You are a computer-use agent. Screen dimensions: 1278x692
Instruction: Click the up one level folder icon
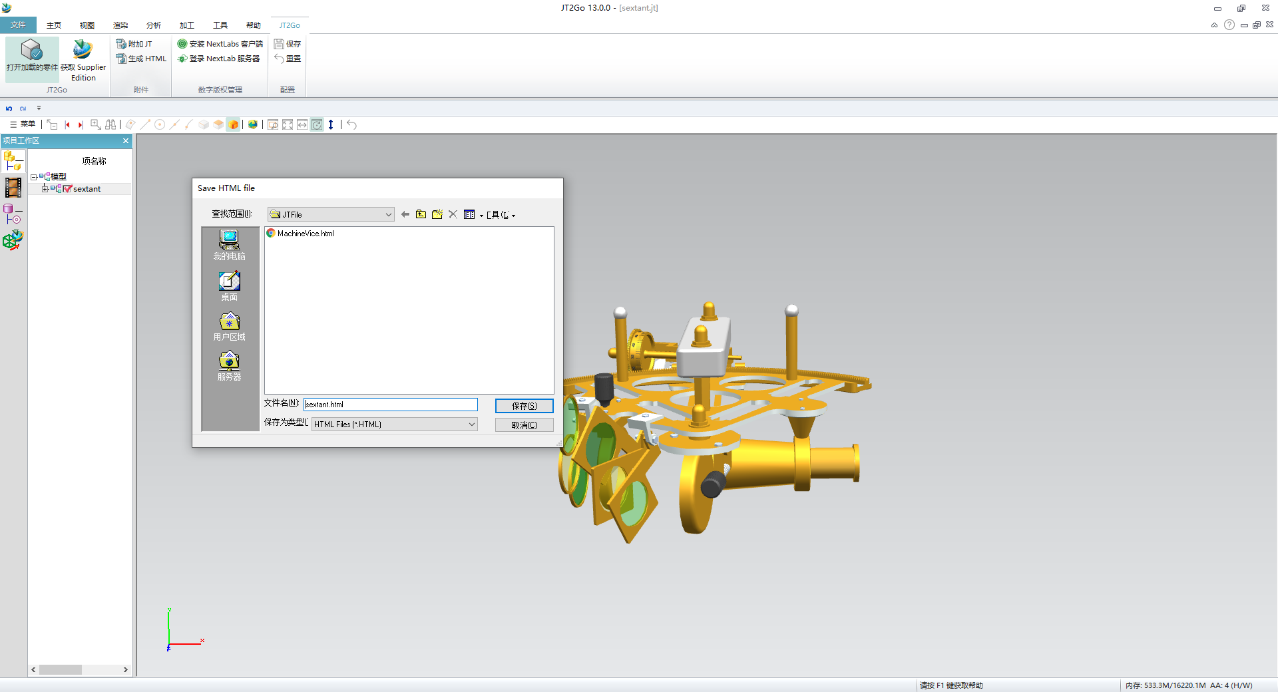point(421,214)
